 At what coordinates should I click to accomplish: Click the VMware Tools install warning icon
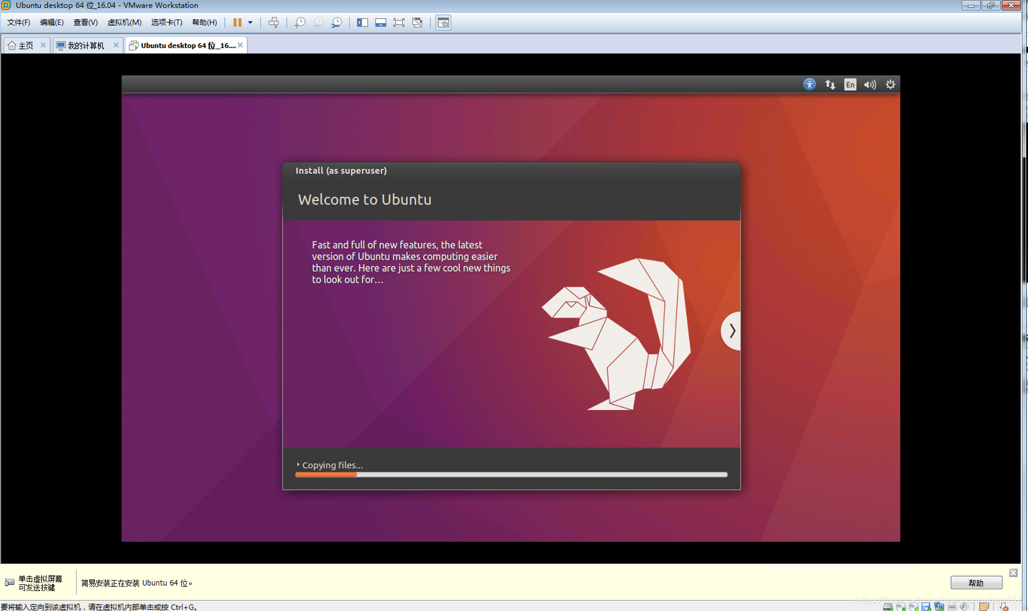1004,607
